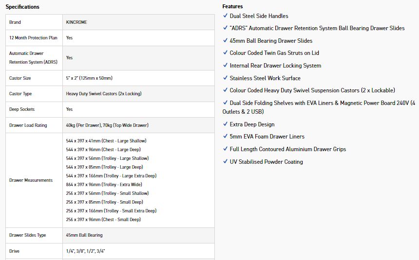Select the checkmark beside Extra Deep Design
The height and width of the screenshot is (260, 419).
click(x=225, y=124)
